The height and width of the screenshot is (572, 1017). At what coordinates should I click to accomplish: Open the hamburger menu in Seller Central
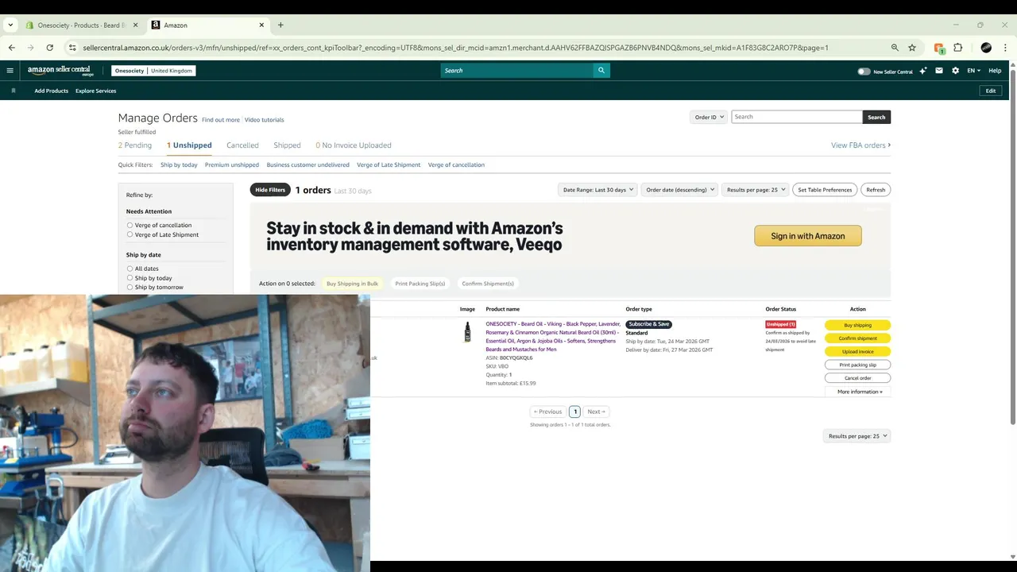tap(10, 71)
